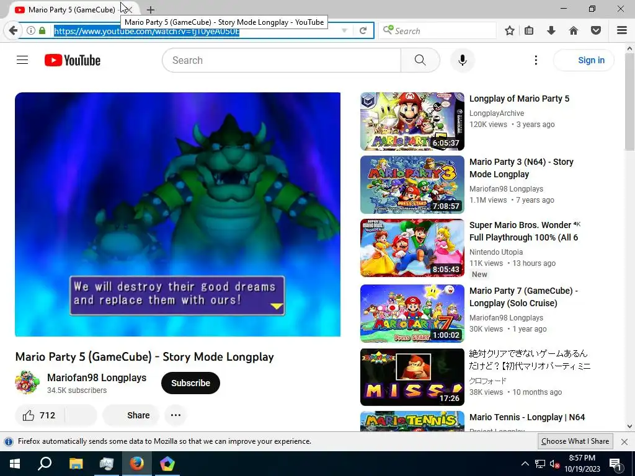Open the Action Center notifications
Viewport: 635px width, 476px height.
615,464
